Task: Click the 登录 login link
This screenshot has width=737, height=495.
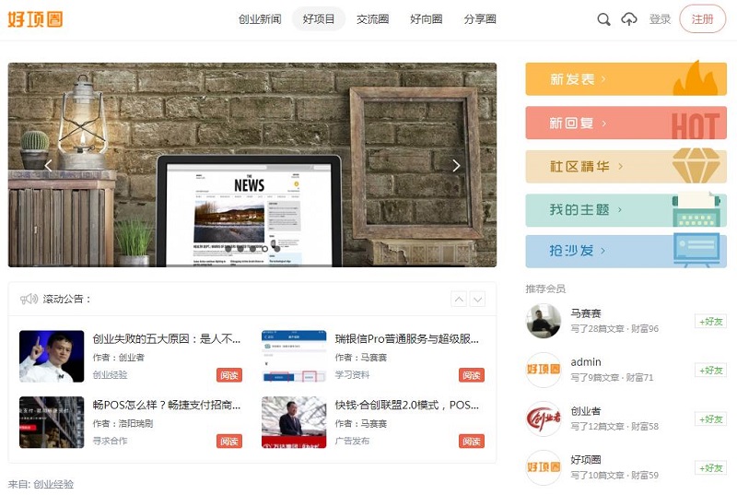Action: click(660, 19)
